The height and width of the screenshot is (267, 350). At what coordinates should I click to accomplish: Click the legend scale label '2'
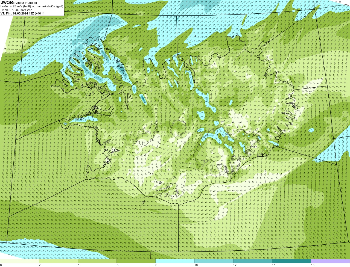coord(40,265)
